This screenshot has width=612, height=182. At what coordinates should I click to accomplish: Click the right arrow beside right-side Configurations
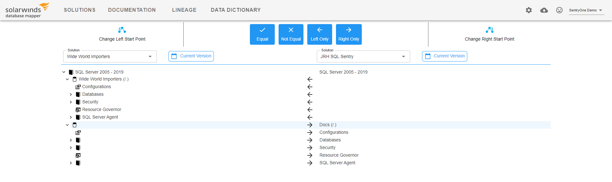(x=310, y=133)
